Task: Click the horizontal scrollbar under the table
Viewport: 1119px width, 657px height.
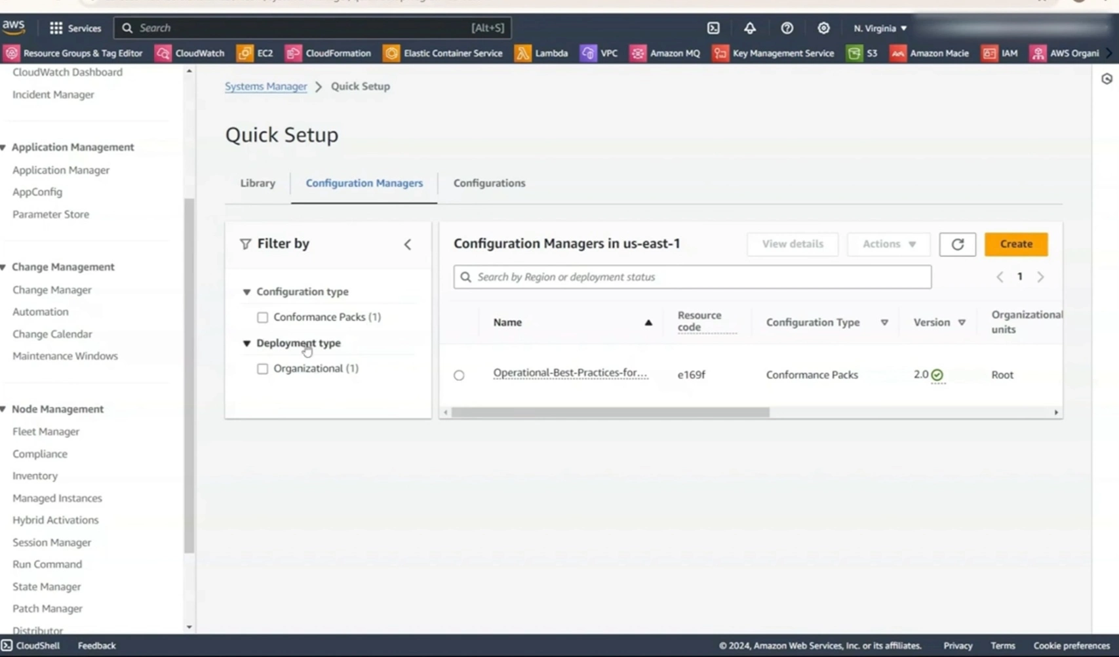Action: 610,412
